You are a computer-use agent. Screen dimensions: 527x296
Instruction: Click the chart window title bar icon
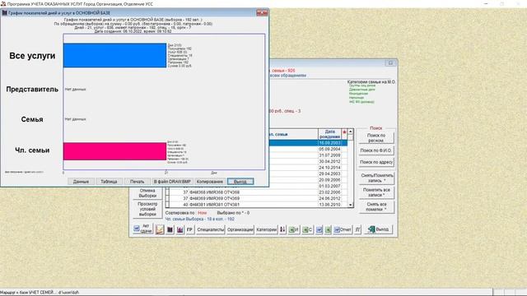pyautogui.click(x=4, y=13)
